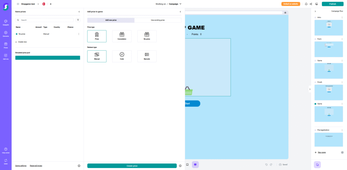Add a new language with plus icon

(x=51, y=4)
